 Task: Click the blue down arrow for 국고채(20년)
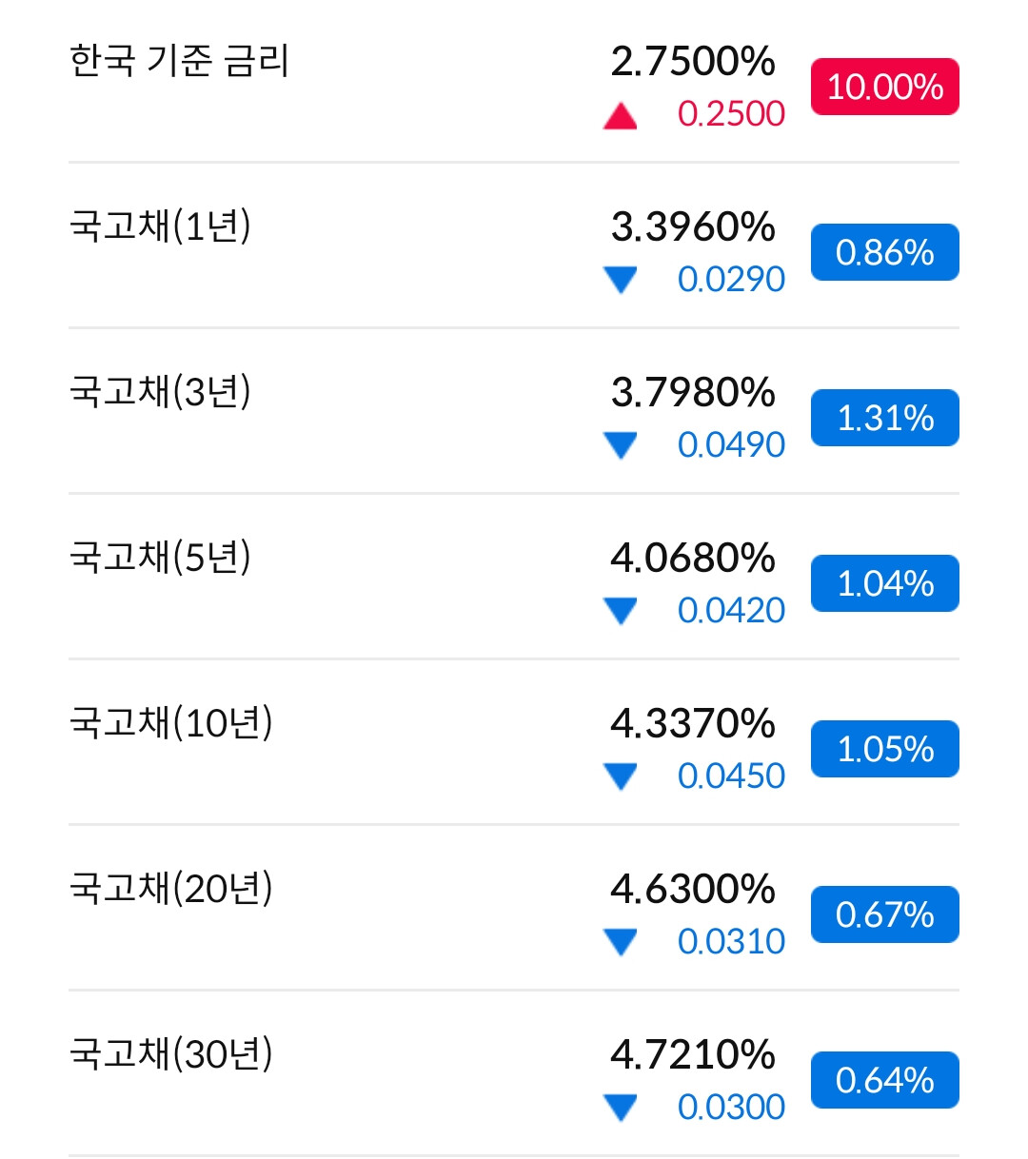[x=621, y=942]
